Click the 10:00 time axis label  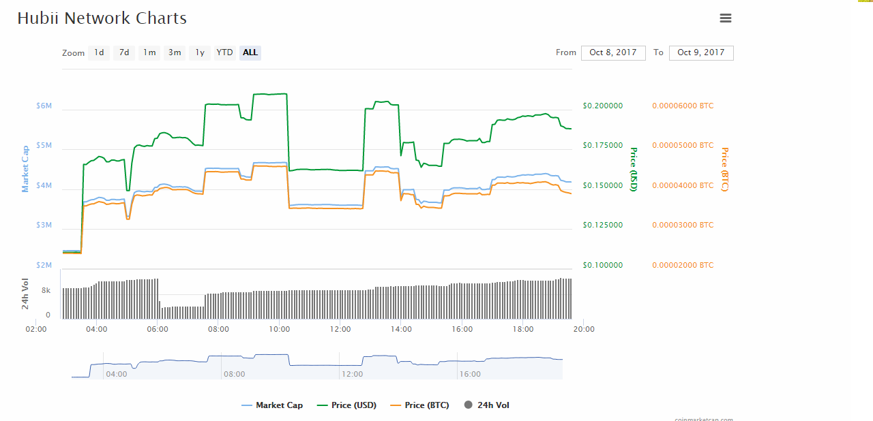coord(280,329)
